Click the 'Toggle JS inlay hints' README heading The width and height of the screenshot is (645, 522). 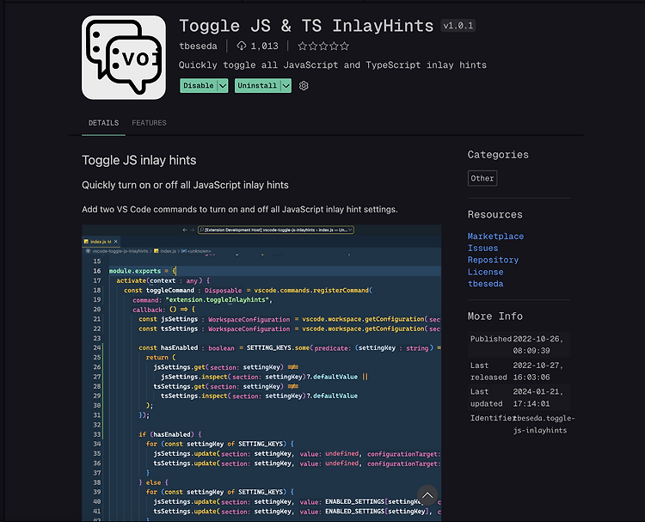click(139, 160)
